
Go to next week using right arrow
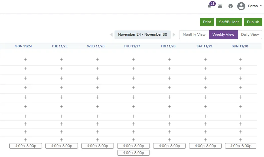click(x=174, y=35)
